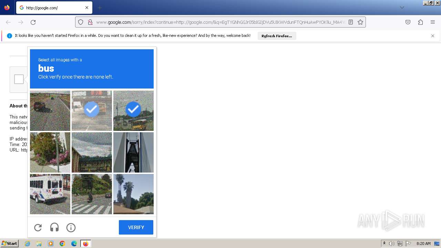This screenshot has height=248, width=441.
Task: Select the bridge tower tile
Action: tap(133, 152)
